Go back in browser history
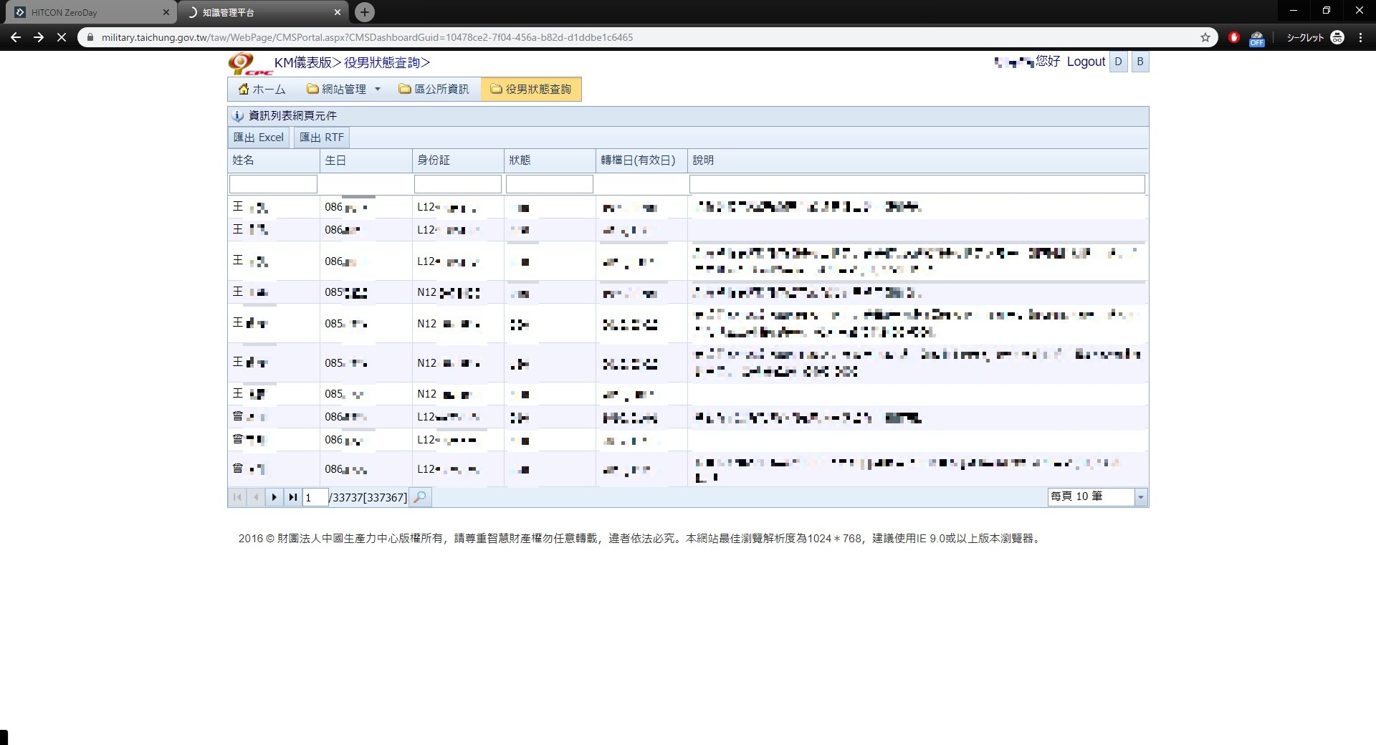 tap(16, 37)
